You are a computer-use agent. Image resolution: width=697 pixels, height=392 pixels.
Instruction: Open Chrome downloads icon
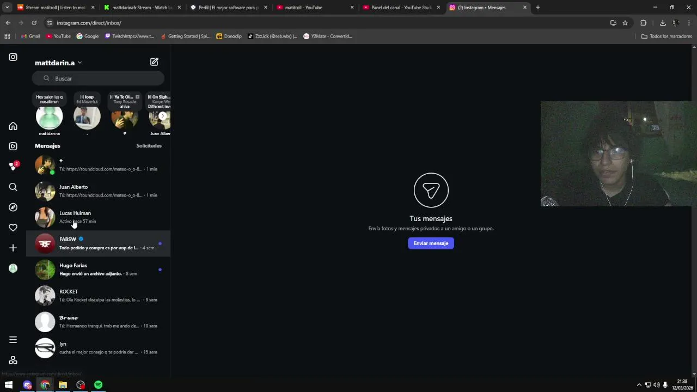[x=663, y=23]
